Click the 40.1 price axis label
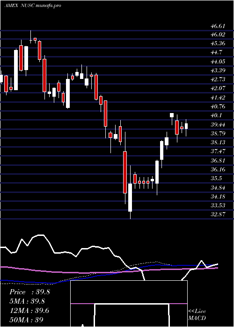This screenshot has height=327, width=234. [216, 115]
